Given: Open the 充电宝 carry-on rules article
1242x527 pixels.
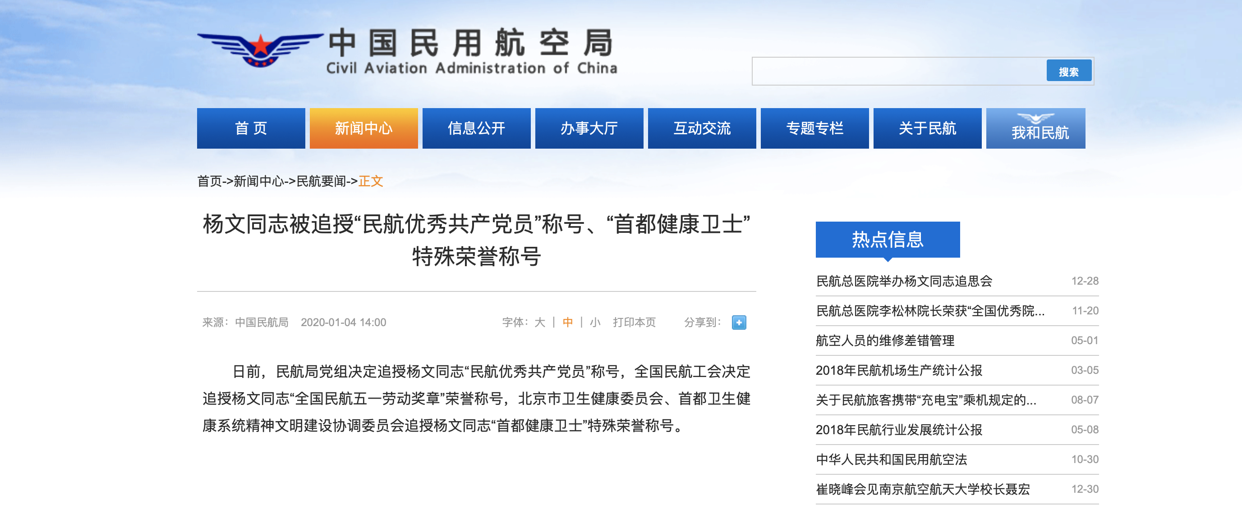Looking at the screenshot, I should tap(926, 400).
